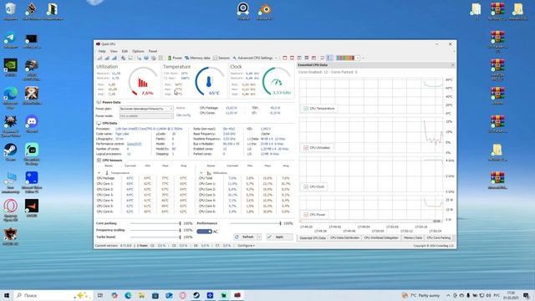This screenshot has width=535, height=301.
Task: Open Quick CPU taskbar icon
Action: [237, 295]
